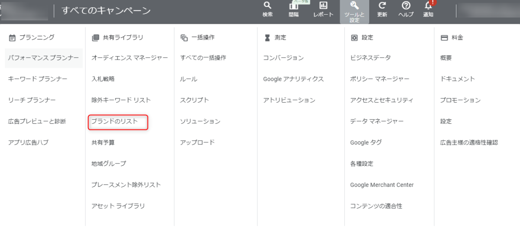This screenshot has height=228, width=520.
Task: Select 除外キーワード リスト
Action: pyautogui.click(x=121, y=100)
